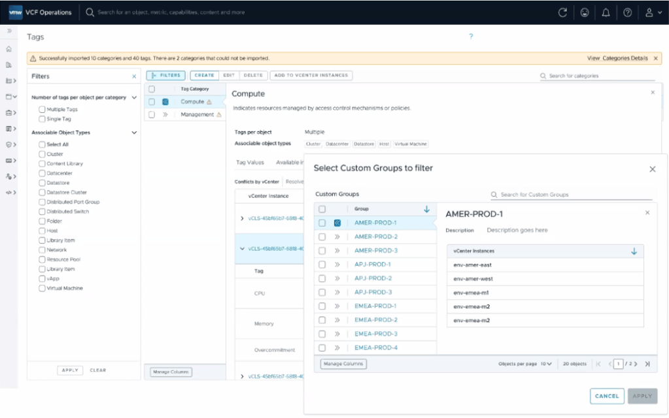Screen dimensions: 669x418
Task: Expand details arrows for AMER-PROD-2 row
Action: click(x=338, y=236)
